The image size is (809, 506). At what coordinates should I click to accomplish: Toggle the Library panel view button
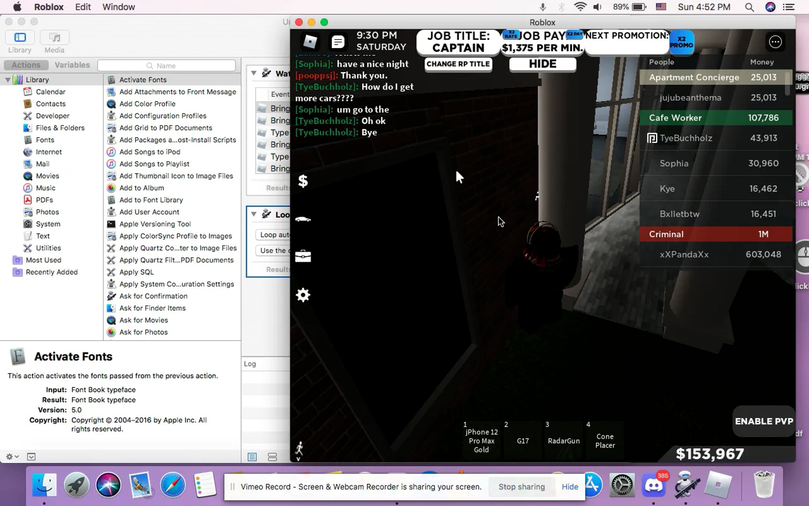tap(20, 37)
